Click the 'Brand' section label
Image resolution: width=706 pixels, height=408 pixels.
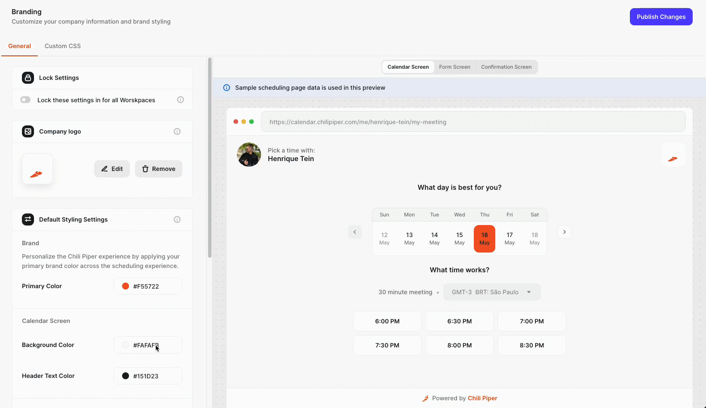click(31, 243)
